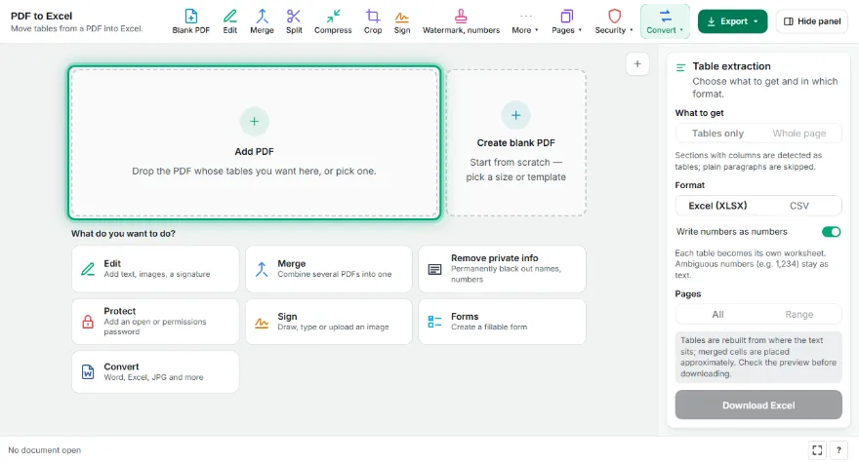Click the merge arrows icon on Merge card
Image resolution: width=859 pixels, height=463 pixels.
262,269
